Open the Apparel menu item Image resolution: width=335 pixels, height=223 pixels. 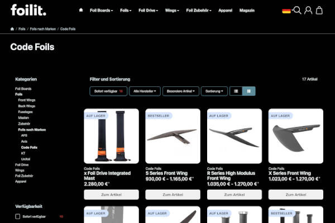(225, 11)
